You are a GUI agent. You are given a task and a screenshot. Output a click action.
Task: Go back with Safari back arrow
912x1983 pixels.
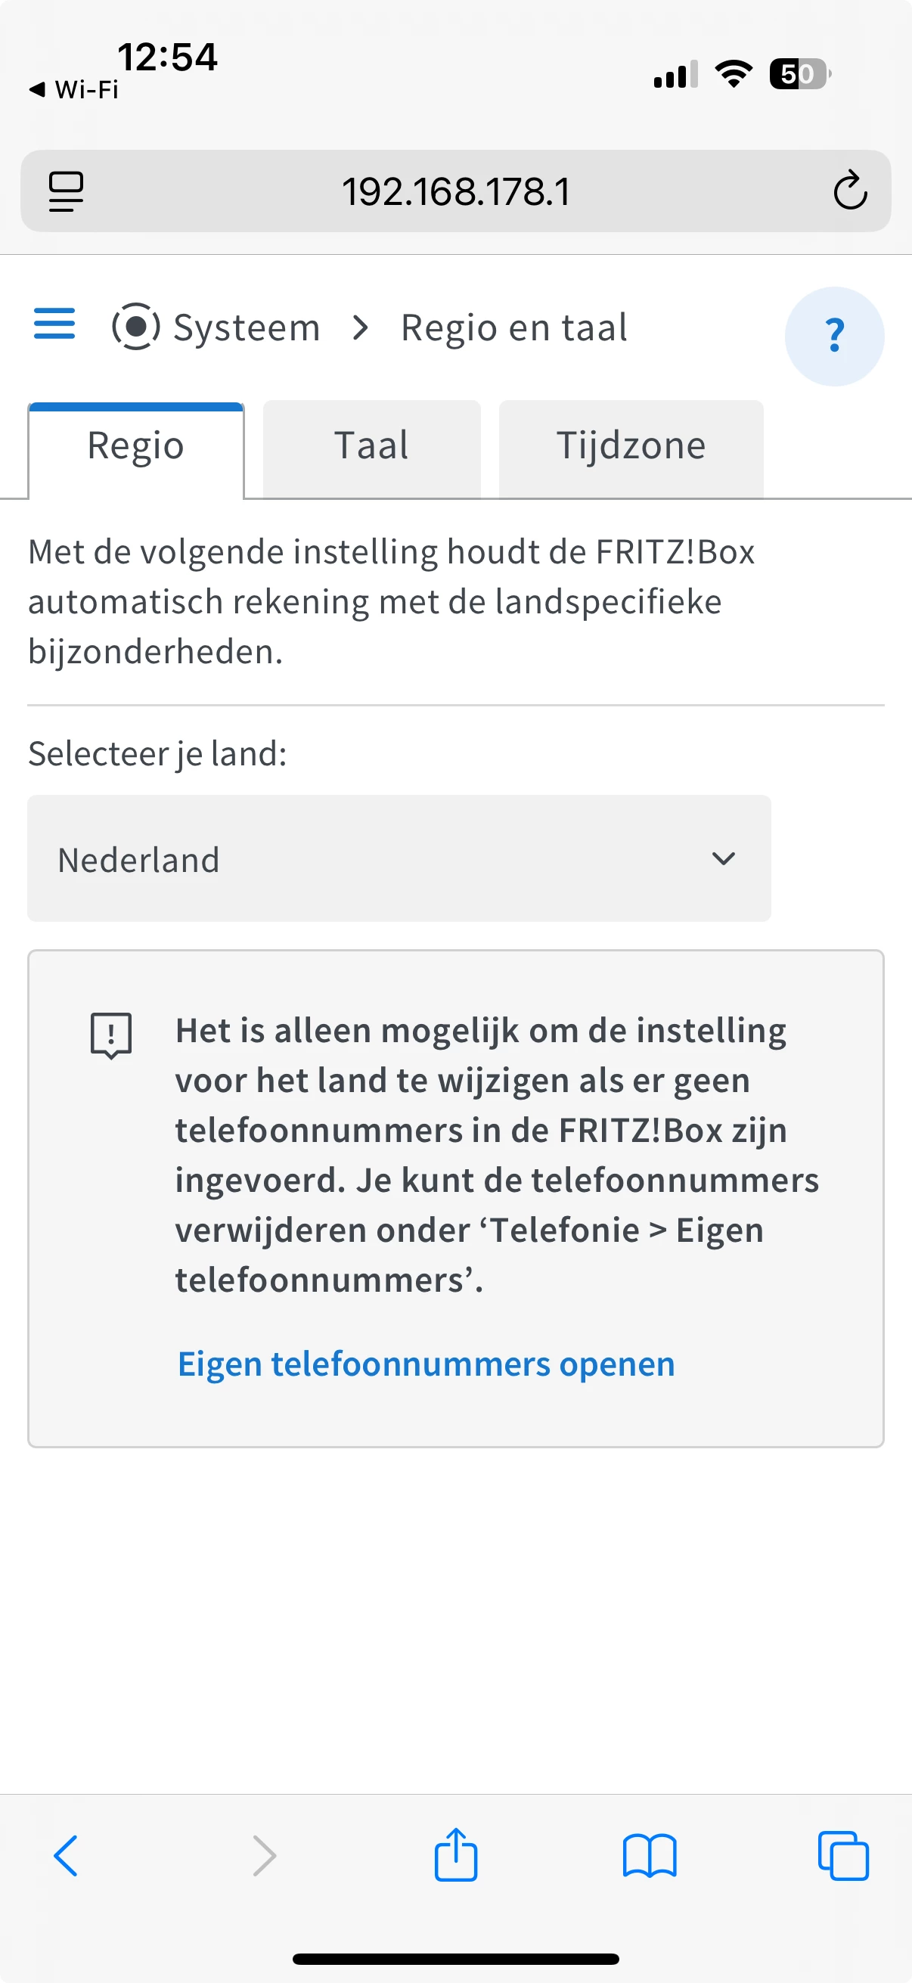pyautogui.click(x=67, y=1855)
